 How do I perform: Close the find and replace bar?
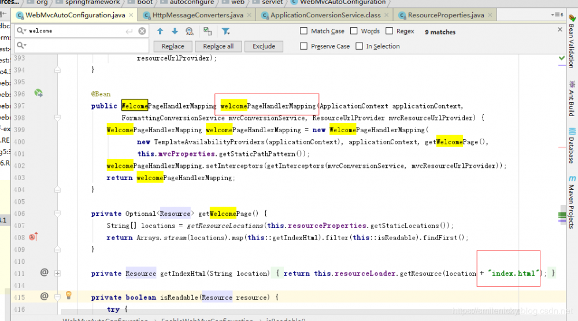tap(560, 29)
